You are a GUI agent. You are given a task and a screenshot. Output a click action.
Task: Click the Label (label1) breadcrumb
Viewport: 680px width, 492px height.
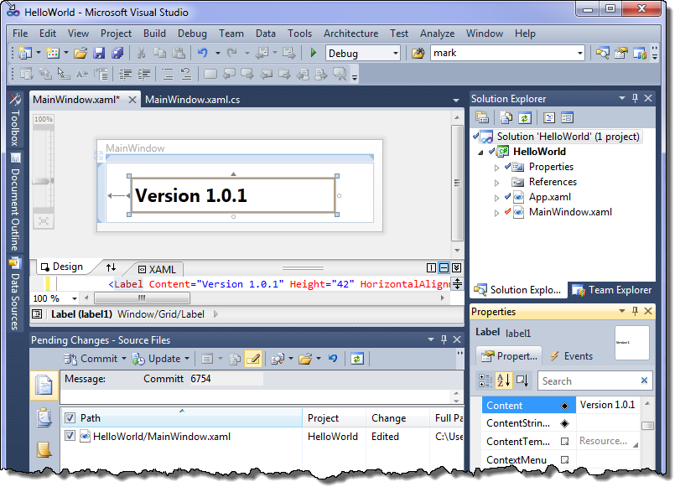click(81, 313)
